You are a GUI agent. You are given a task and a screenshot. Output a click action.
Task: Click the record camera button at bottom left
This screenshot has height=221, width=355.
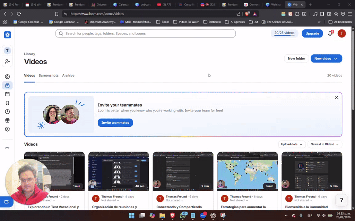pos(7,202)
